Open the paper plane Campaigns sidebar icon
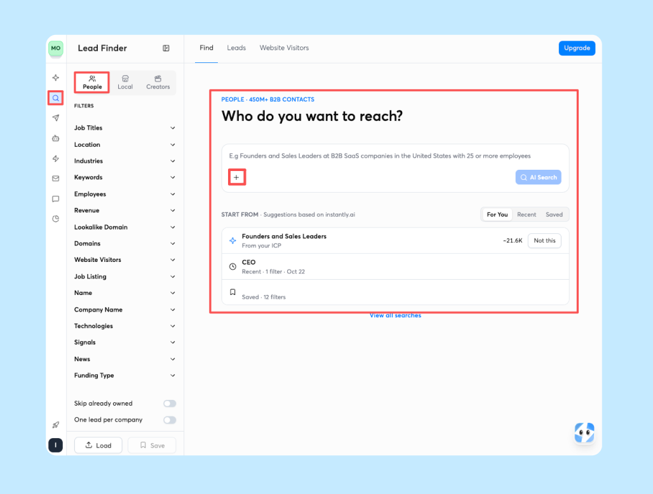 tap(56, 118)
